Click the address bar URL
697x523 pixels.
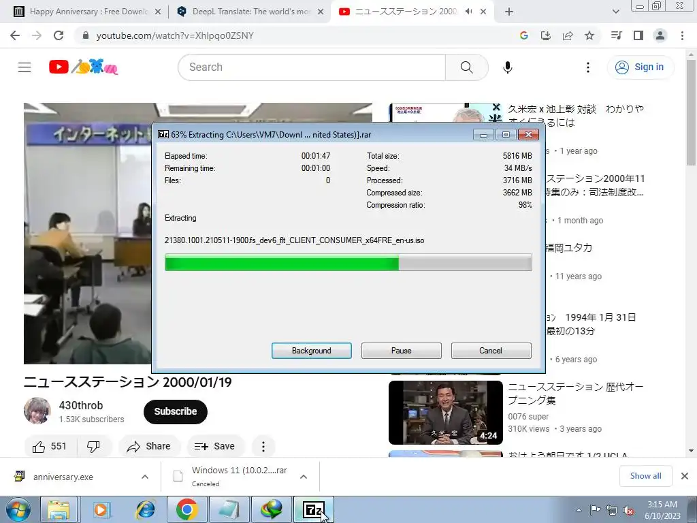(175, 35)
